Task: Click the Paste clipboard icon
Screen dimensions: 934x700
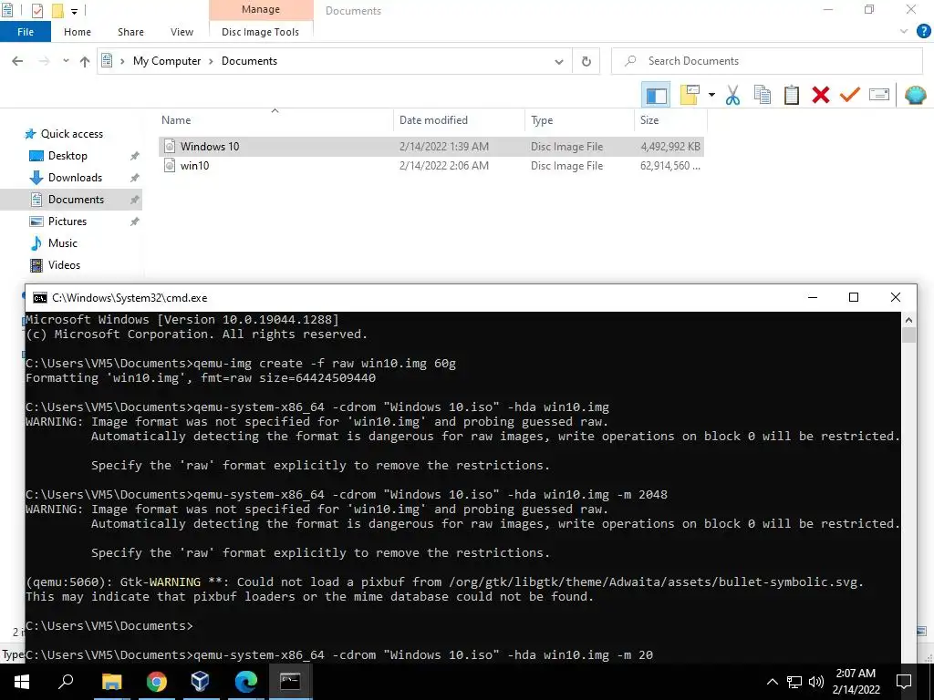Action: pos(792,95)
